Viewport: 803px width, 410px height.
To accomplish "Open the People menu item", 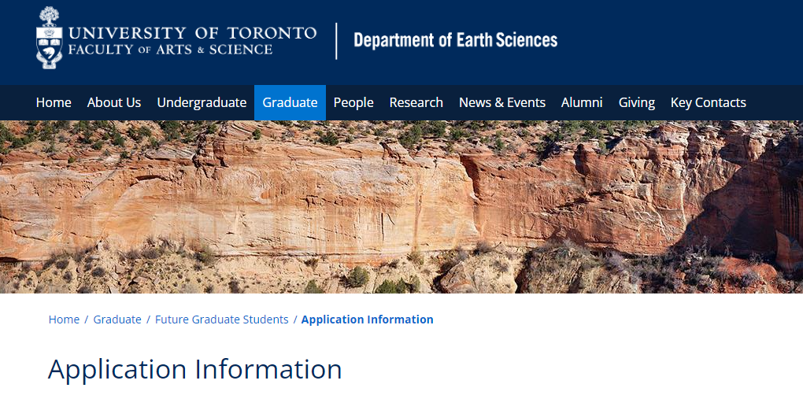I will coord(353,102).
